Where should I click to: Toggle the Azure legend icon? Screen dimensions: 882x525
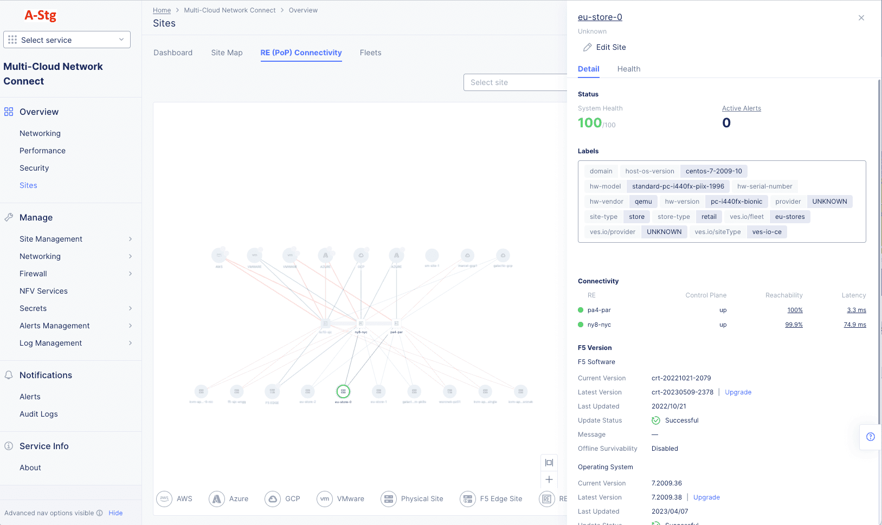(217, 498)
